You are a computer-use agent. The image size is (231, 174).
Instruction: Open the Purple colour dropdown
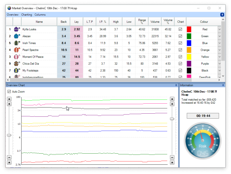coord(219,64)
